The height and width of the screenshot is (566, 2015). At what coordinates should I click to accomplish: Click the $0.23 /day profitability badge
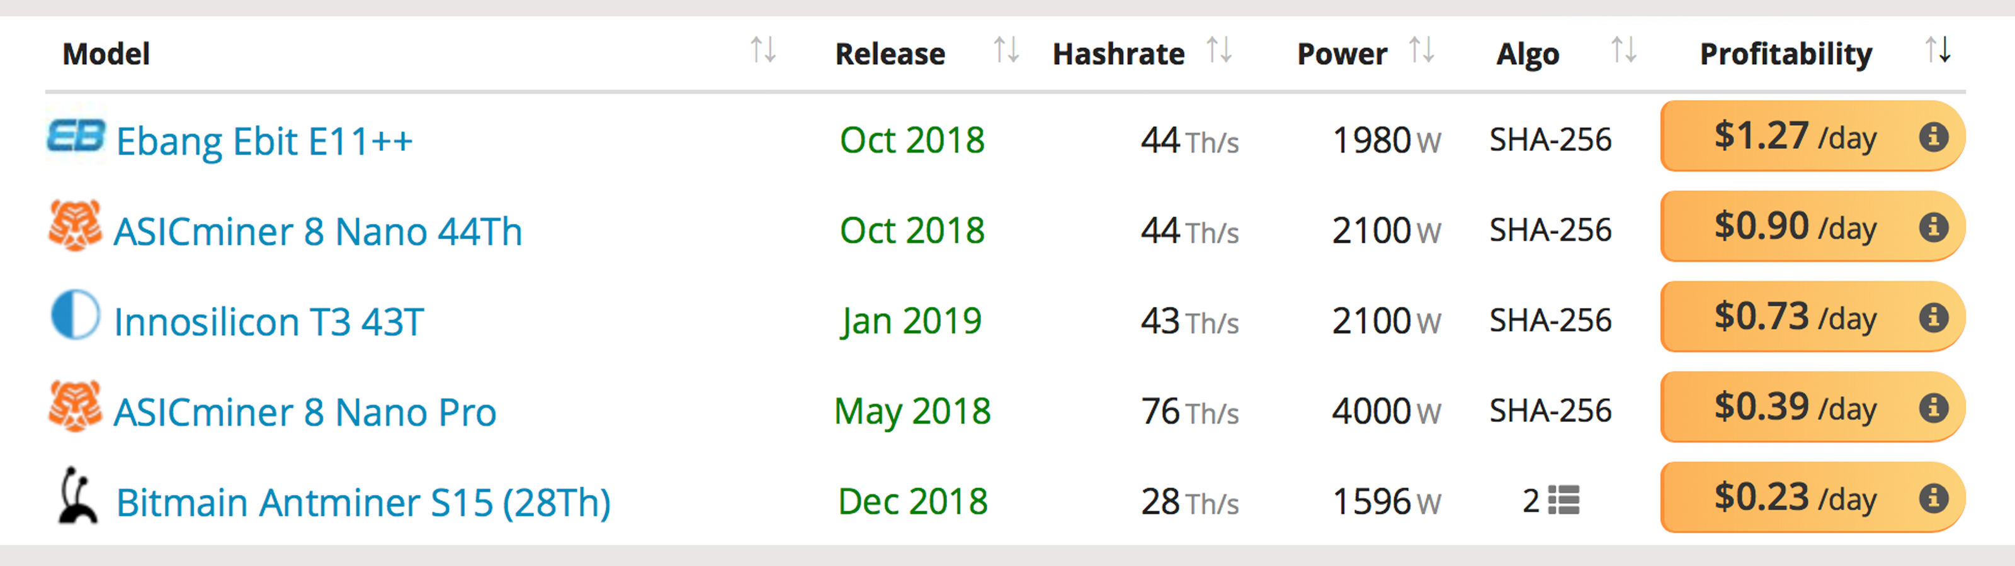click(1795, 498)
